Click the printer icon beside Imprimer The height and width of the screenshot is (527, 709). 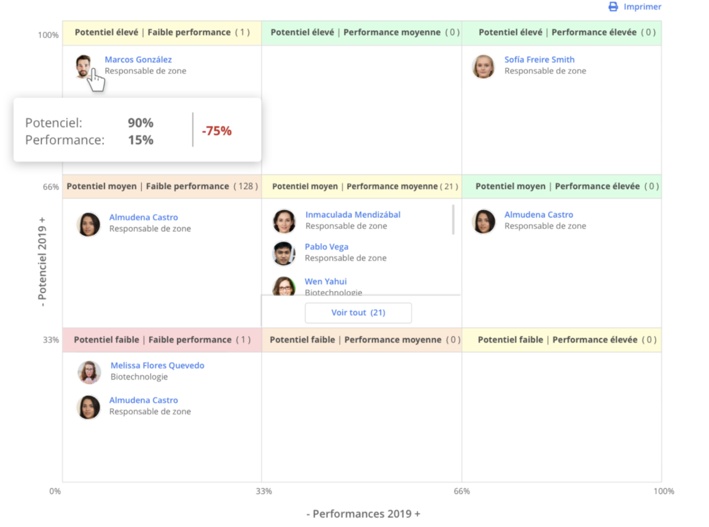[x=613, y=7]
